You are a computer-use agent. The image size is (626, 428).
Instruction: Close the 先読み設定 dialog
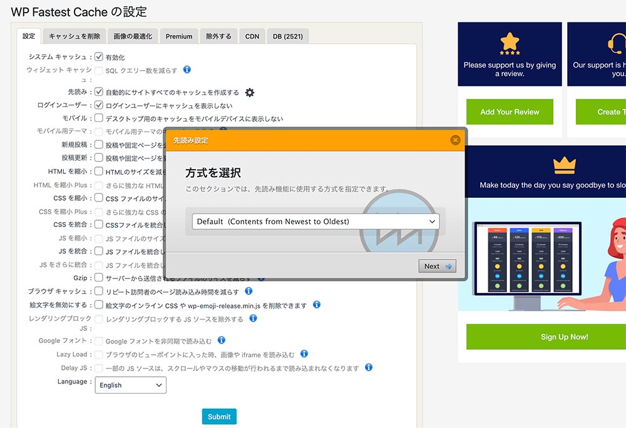pos(455,140)
